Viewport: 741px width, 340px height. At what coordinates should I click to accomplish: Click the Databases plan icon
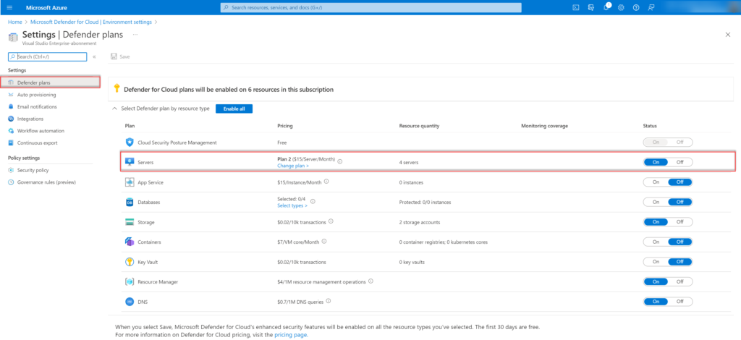[x=130, y=202]
